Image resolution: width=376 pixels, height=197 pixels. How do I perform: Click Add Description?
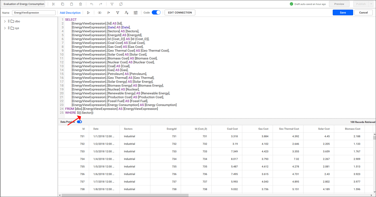click(x=70, y=13)
